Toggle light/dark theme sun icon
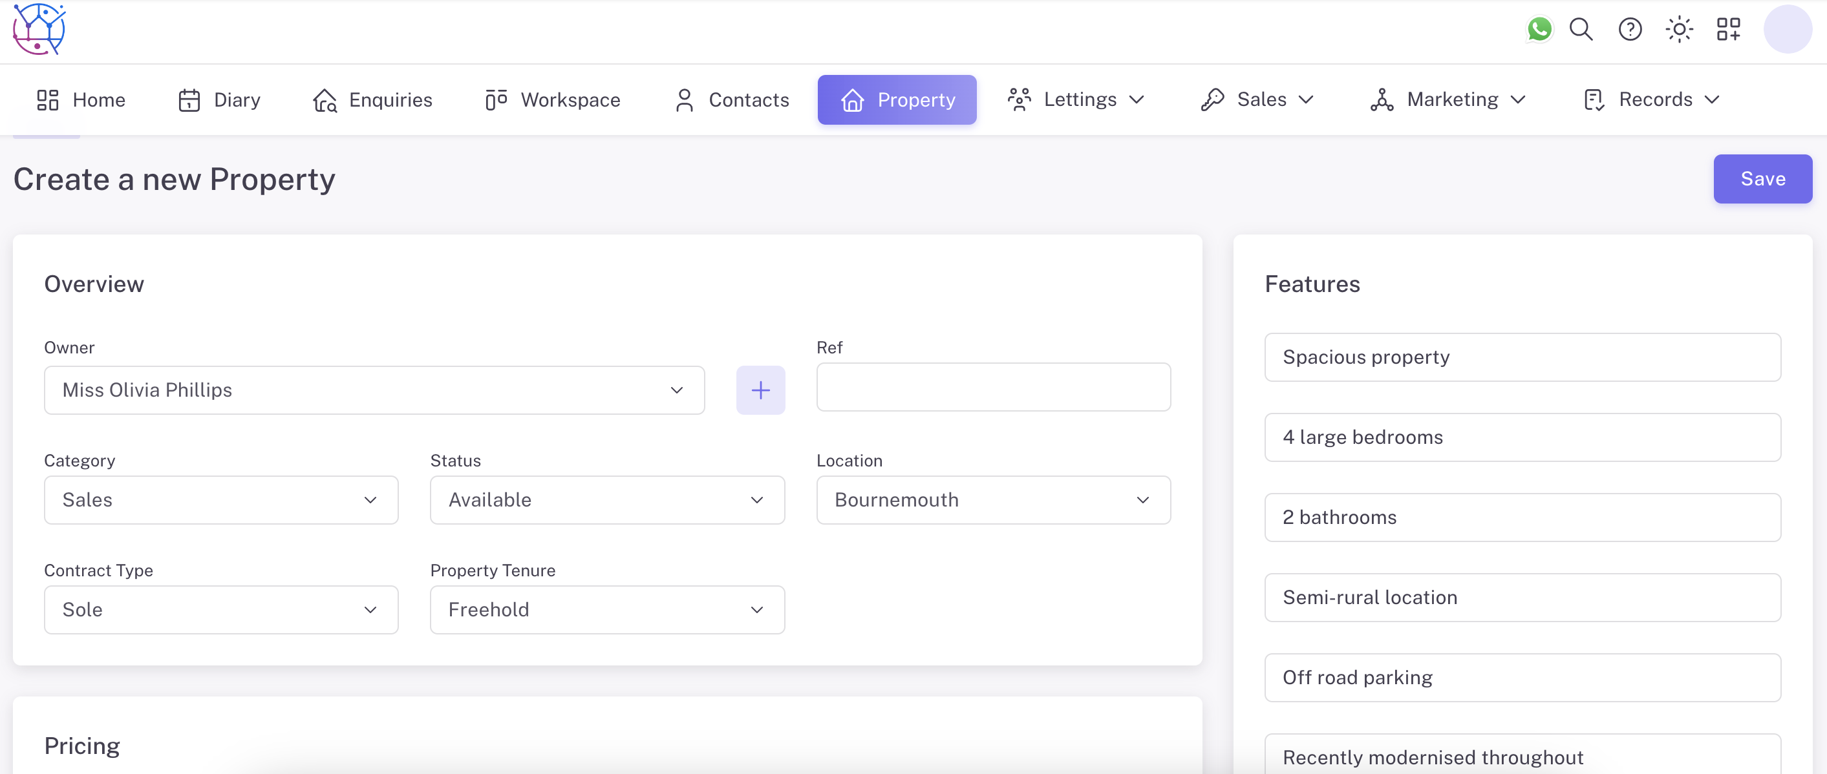 (x=1679, y=30)
